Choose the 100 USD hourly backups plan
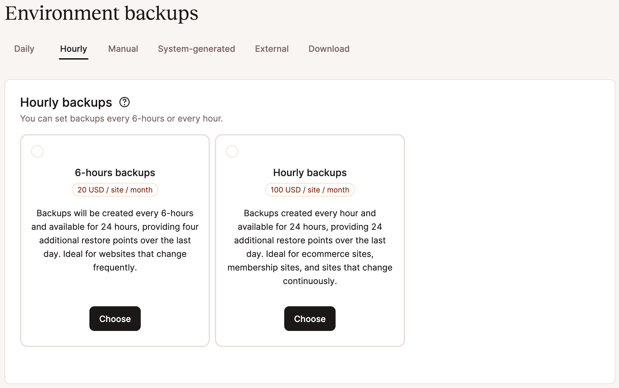Viewport: 619px width, 388px height. point(310,319)
